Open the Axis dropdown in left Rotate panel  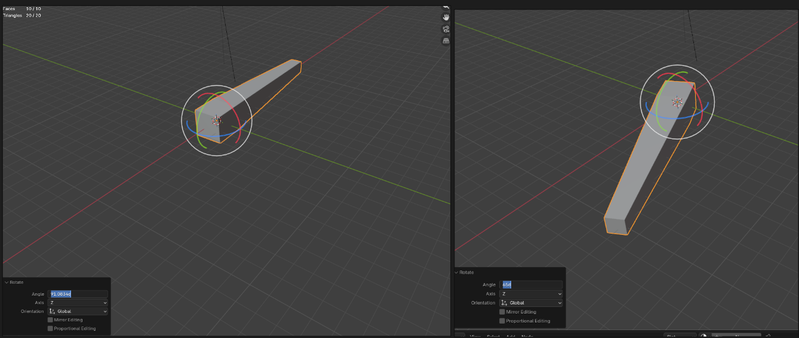tap(78, 303)
